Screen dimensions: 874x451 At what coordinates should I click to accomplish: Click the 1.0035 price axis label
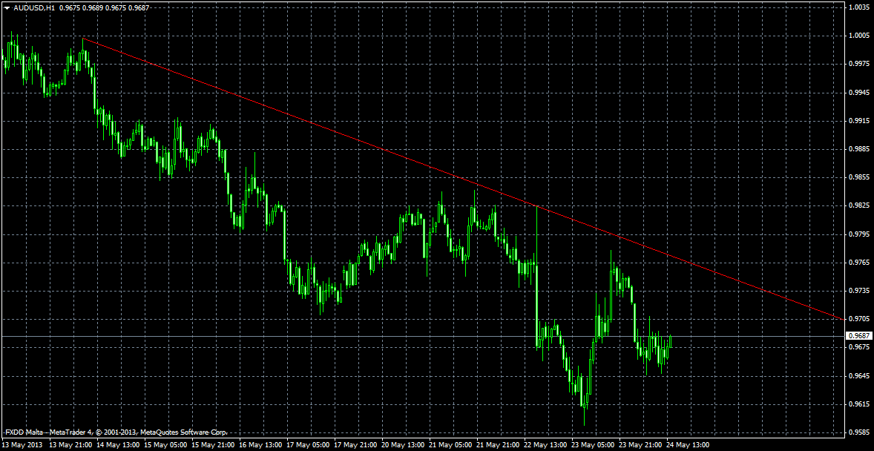click(x=859, y=7)
